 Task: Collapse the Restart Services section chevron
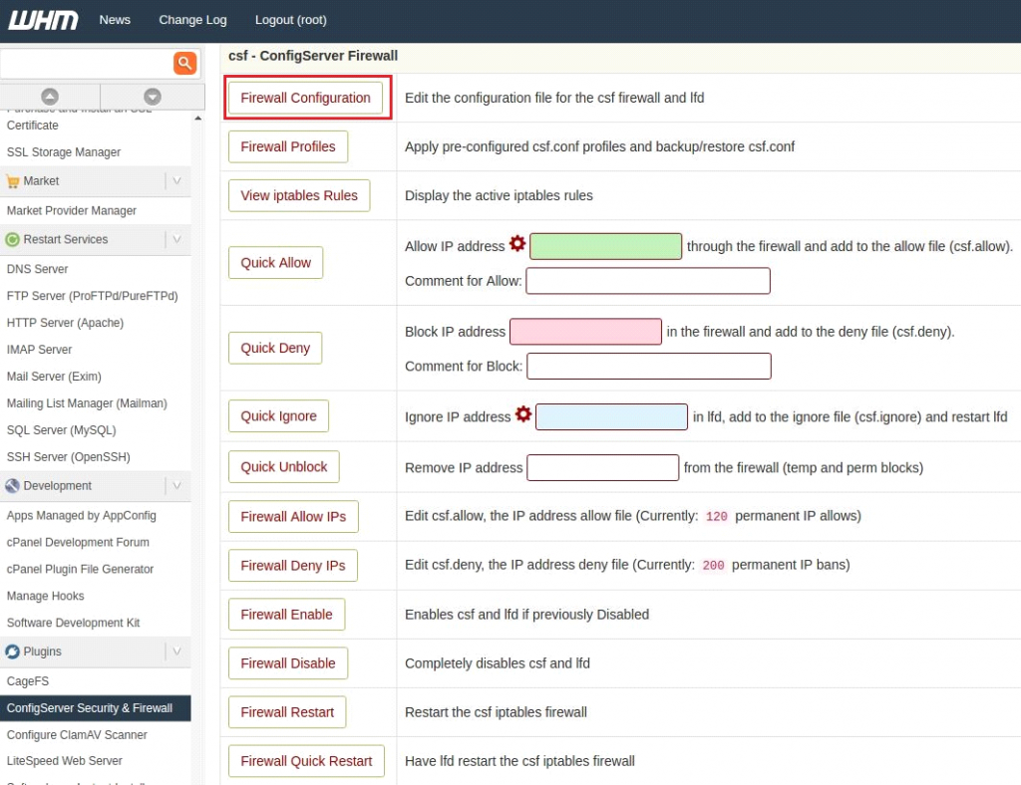176,239
